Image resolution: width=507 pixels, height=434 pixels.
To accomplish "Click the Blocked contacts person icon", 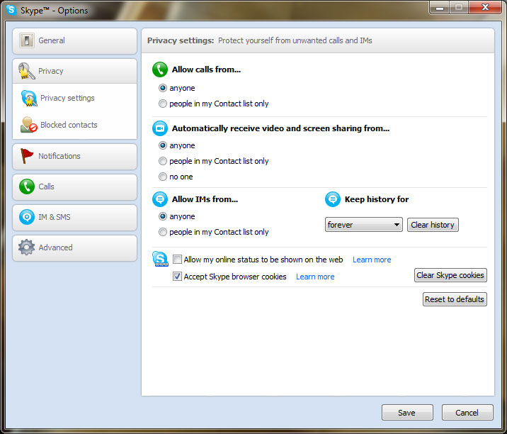I will 28,125.
